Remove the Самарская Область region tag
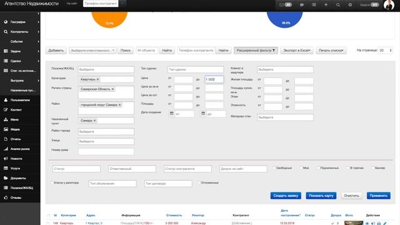 [x=112, y=89]
